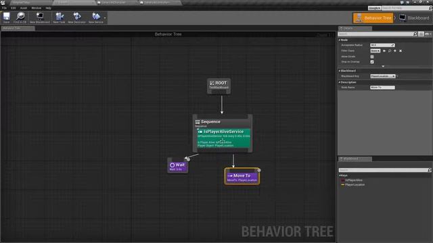Click Filter Class use-selected arrow icon
Image resolution: width=433 pixels, height=243 pixels.
(384, 51)
